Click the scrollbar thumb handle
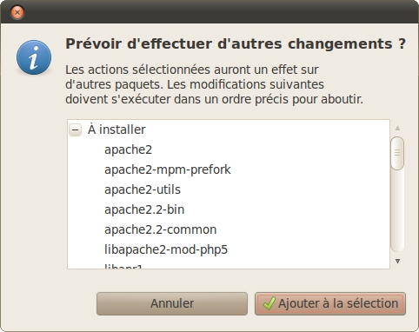This screenshot has width=419, height=332. [397, 153]
